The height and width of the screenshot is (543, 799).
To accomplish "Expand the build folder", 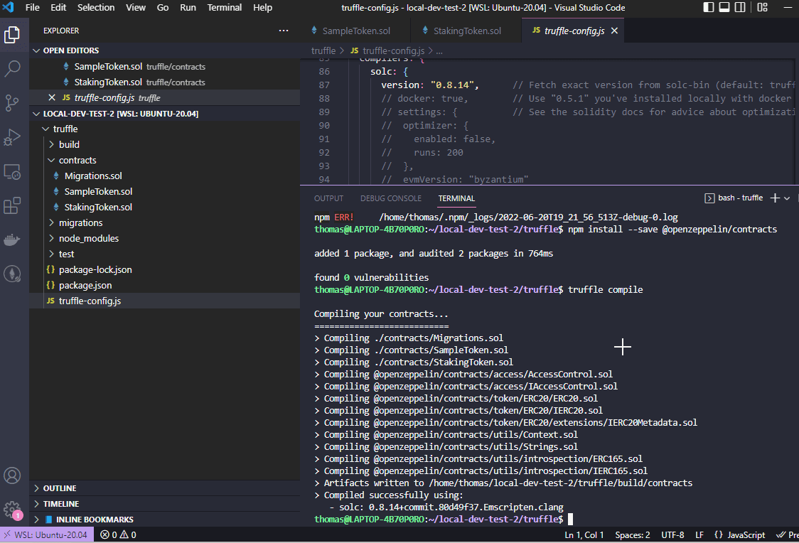I will click(x=165, y=145).
